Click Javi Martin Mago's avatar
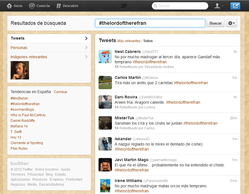Viewport: 249px width, 194px height. pyautogui.click(x=105, y=165)
